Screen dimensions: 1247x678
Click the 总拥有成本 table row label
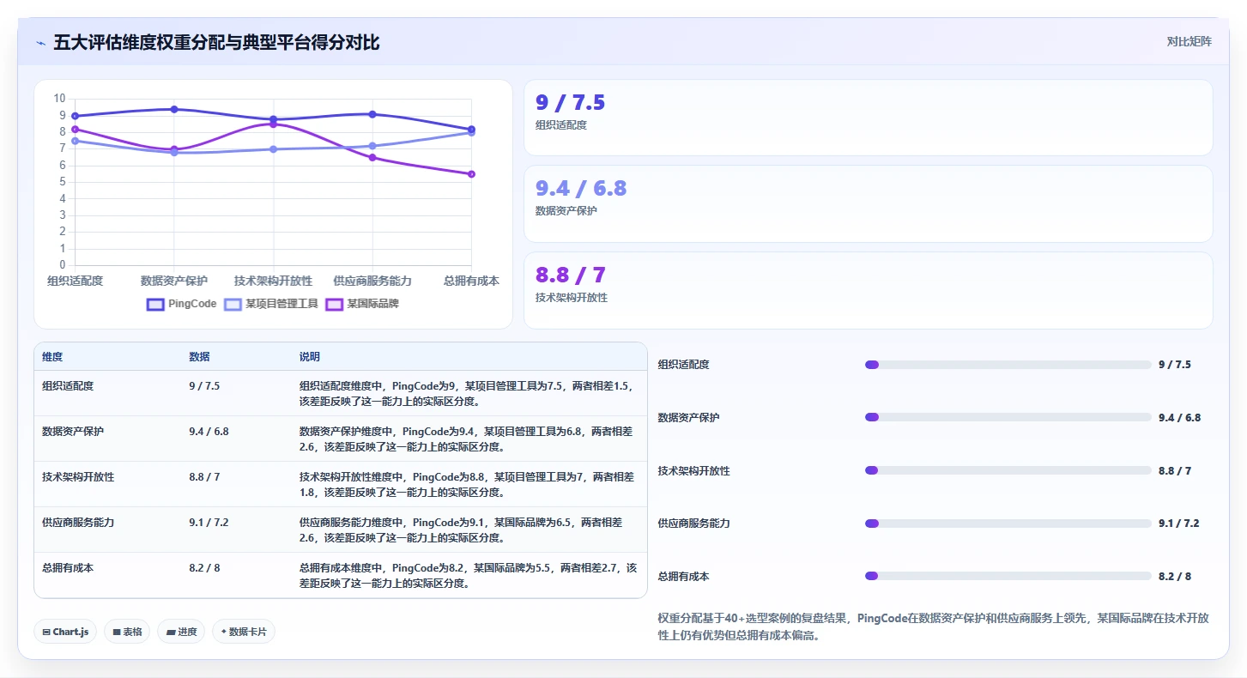[68, 568]
